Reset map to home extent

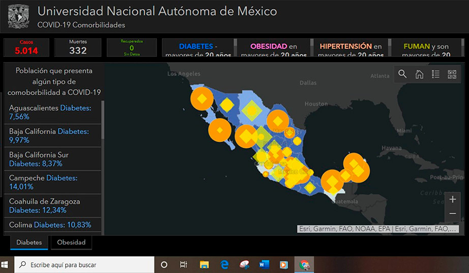click(x=419, y=74)
